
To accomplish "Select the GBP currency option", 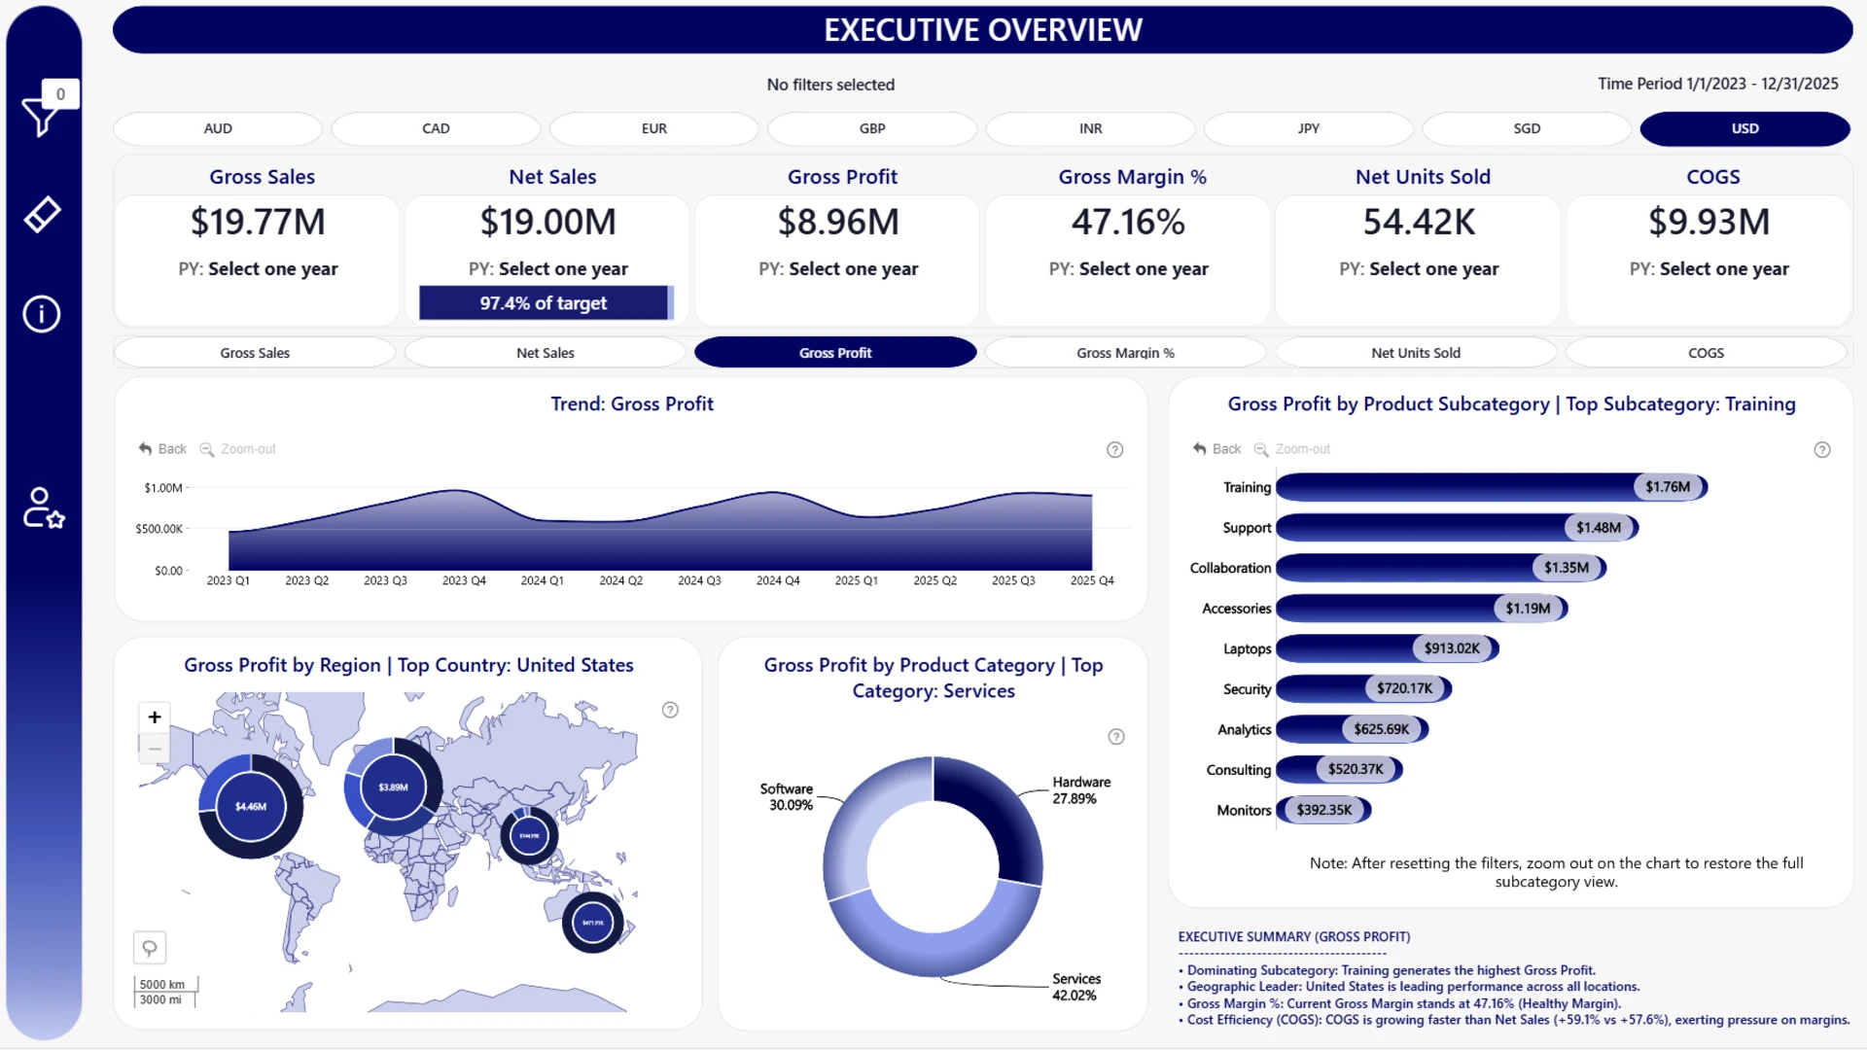I will coord(872,128).
